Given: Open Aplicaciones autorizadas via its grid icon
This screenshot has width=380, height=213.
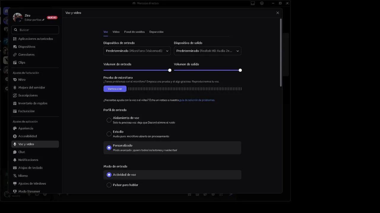Looking at the screenshot, I should [15, 39].
